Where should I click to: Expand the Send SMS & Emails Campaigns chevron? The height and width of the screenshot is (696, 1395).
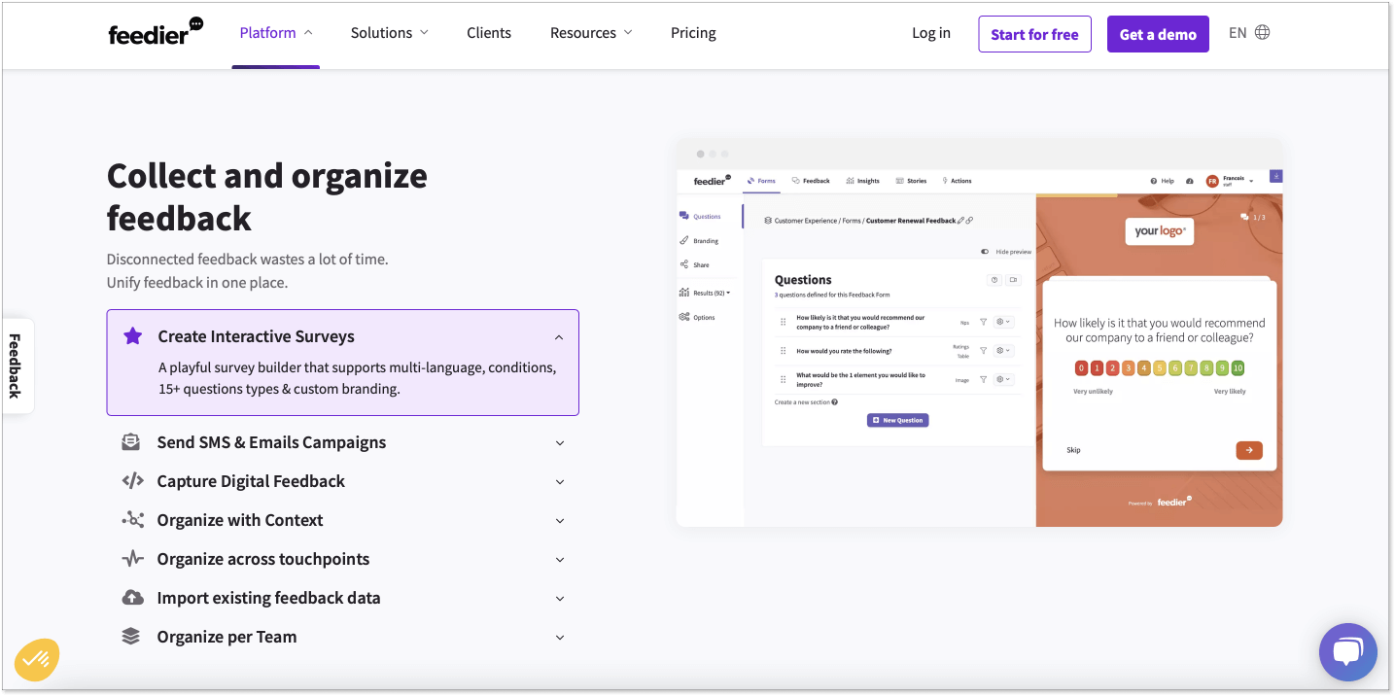pos(560,443)
